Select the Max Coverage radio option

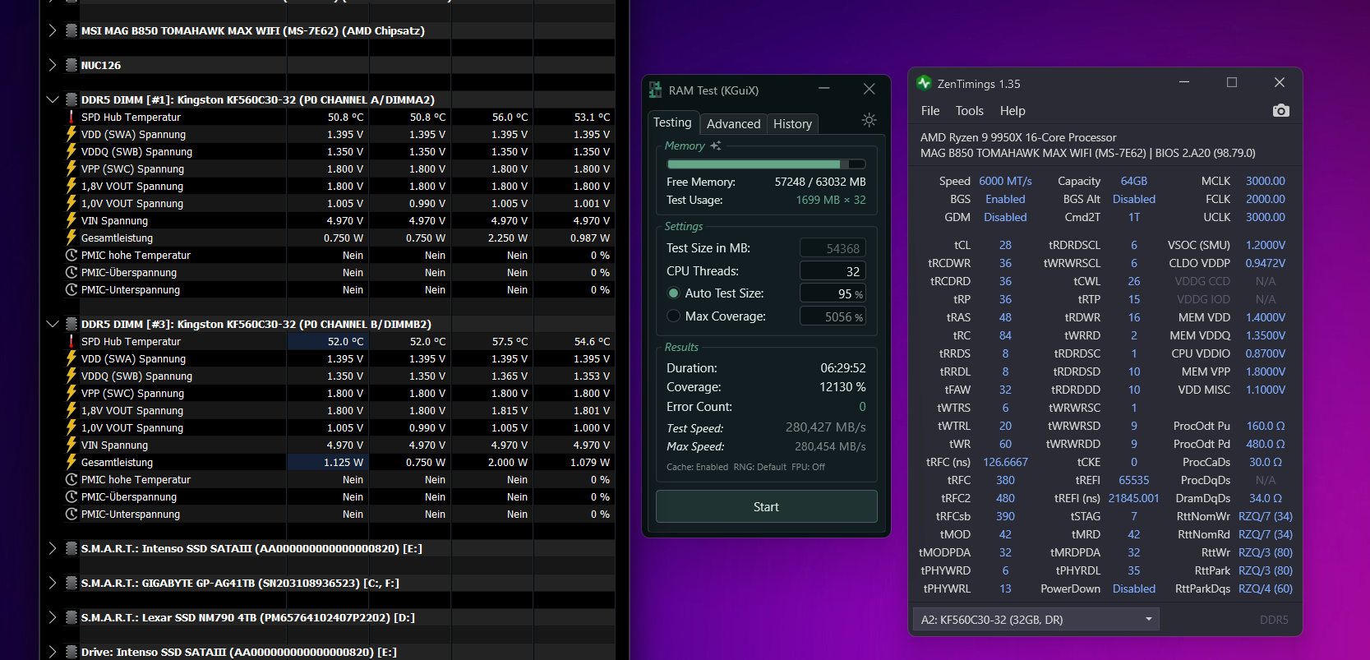[x=674, y=316]
